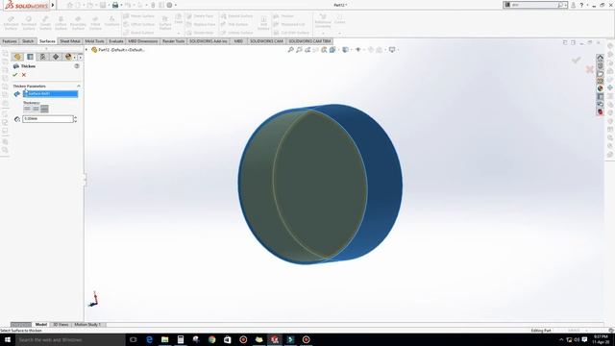Image resolution: width=615 pixels, height=346 pixels.
Task: Open View Palette in task pane
Action: 600,81
